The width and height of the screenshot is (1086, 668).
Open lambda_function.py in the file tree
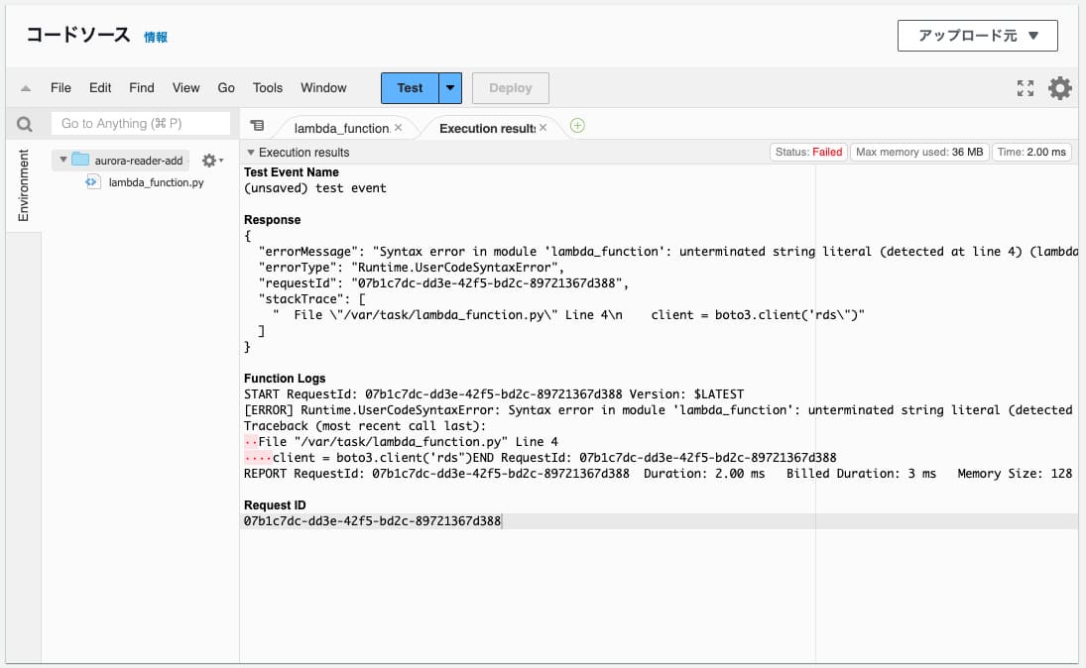point(156,182)
